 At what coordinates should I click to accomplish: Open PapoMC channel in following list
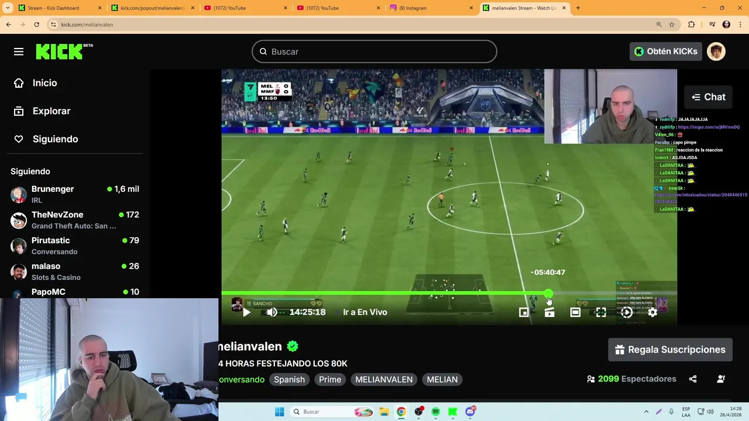[75, 292]
